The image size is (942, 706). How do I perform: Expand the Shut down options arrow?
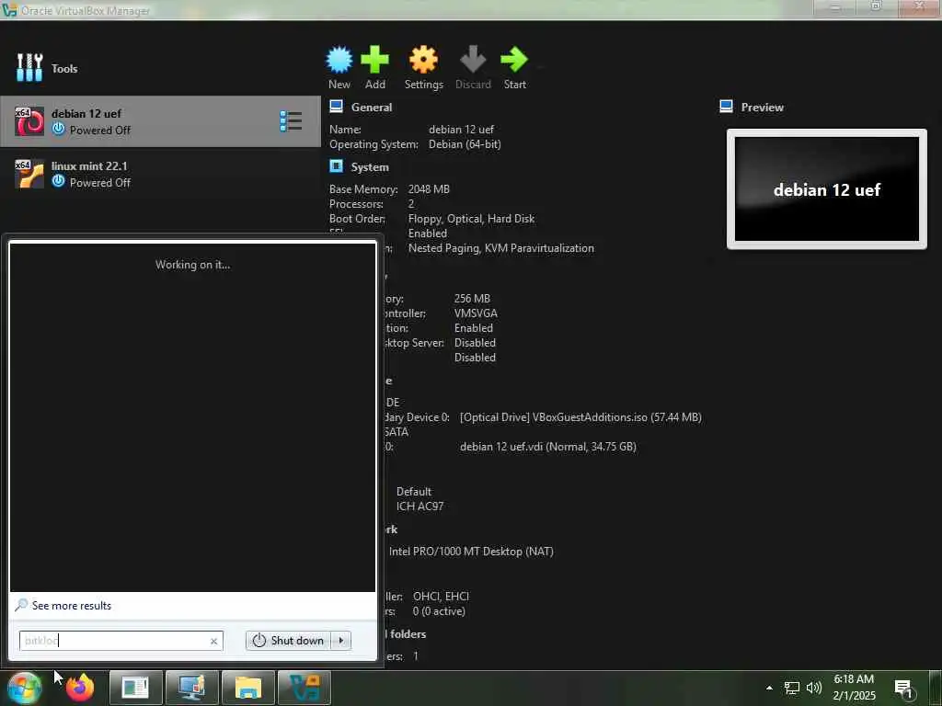[341, 641]
